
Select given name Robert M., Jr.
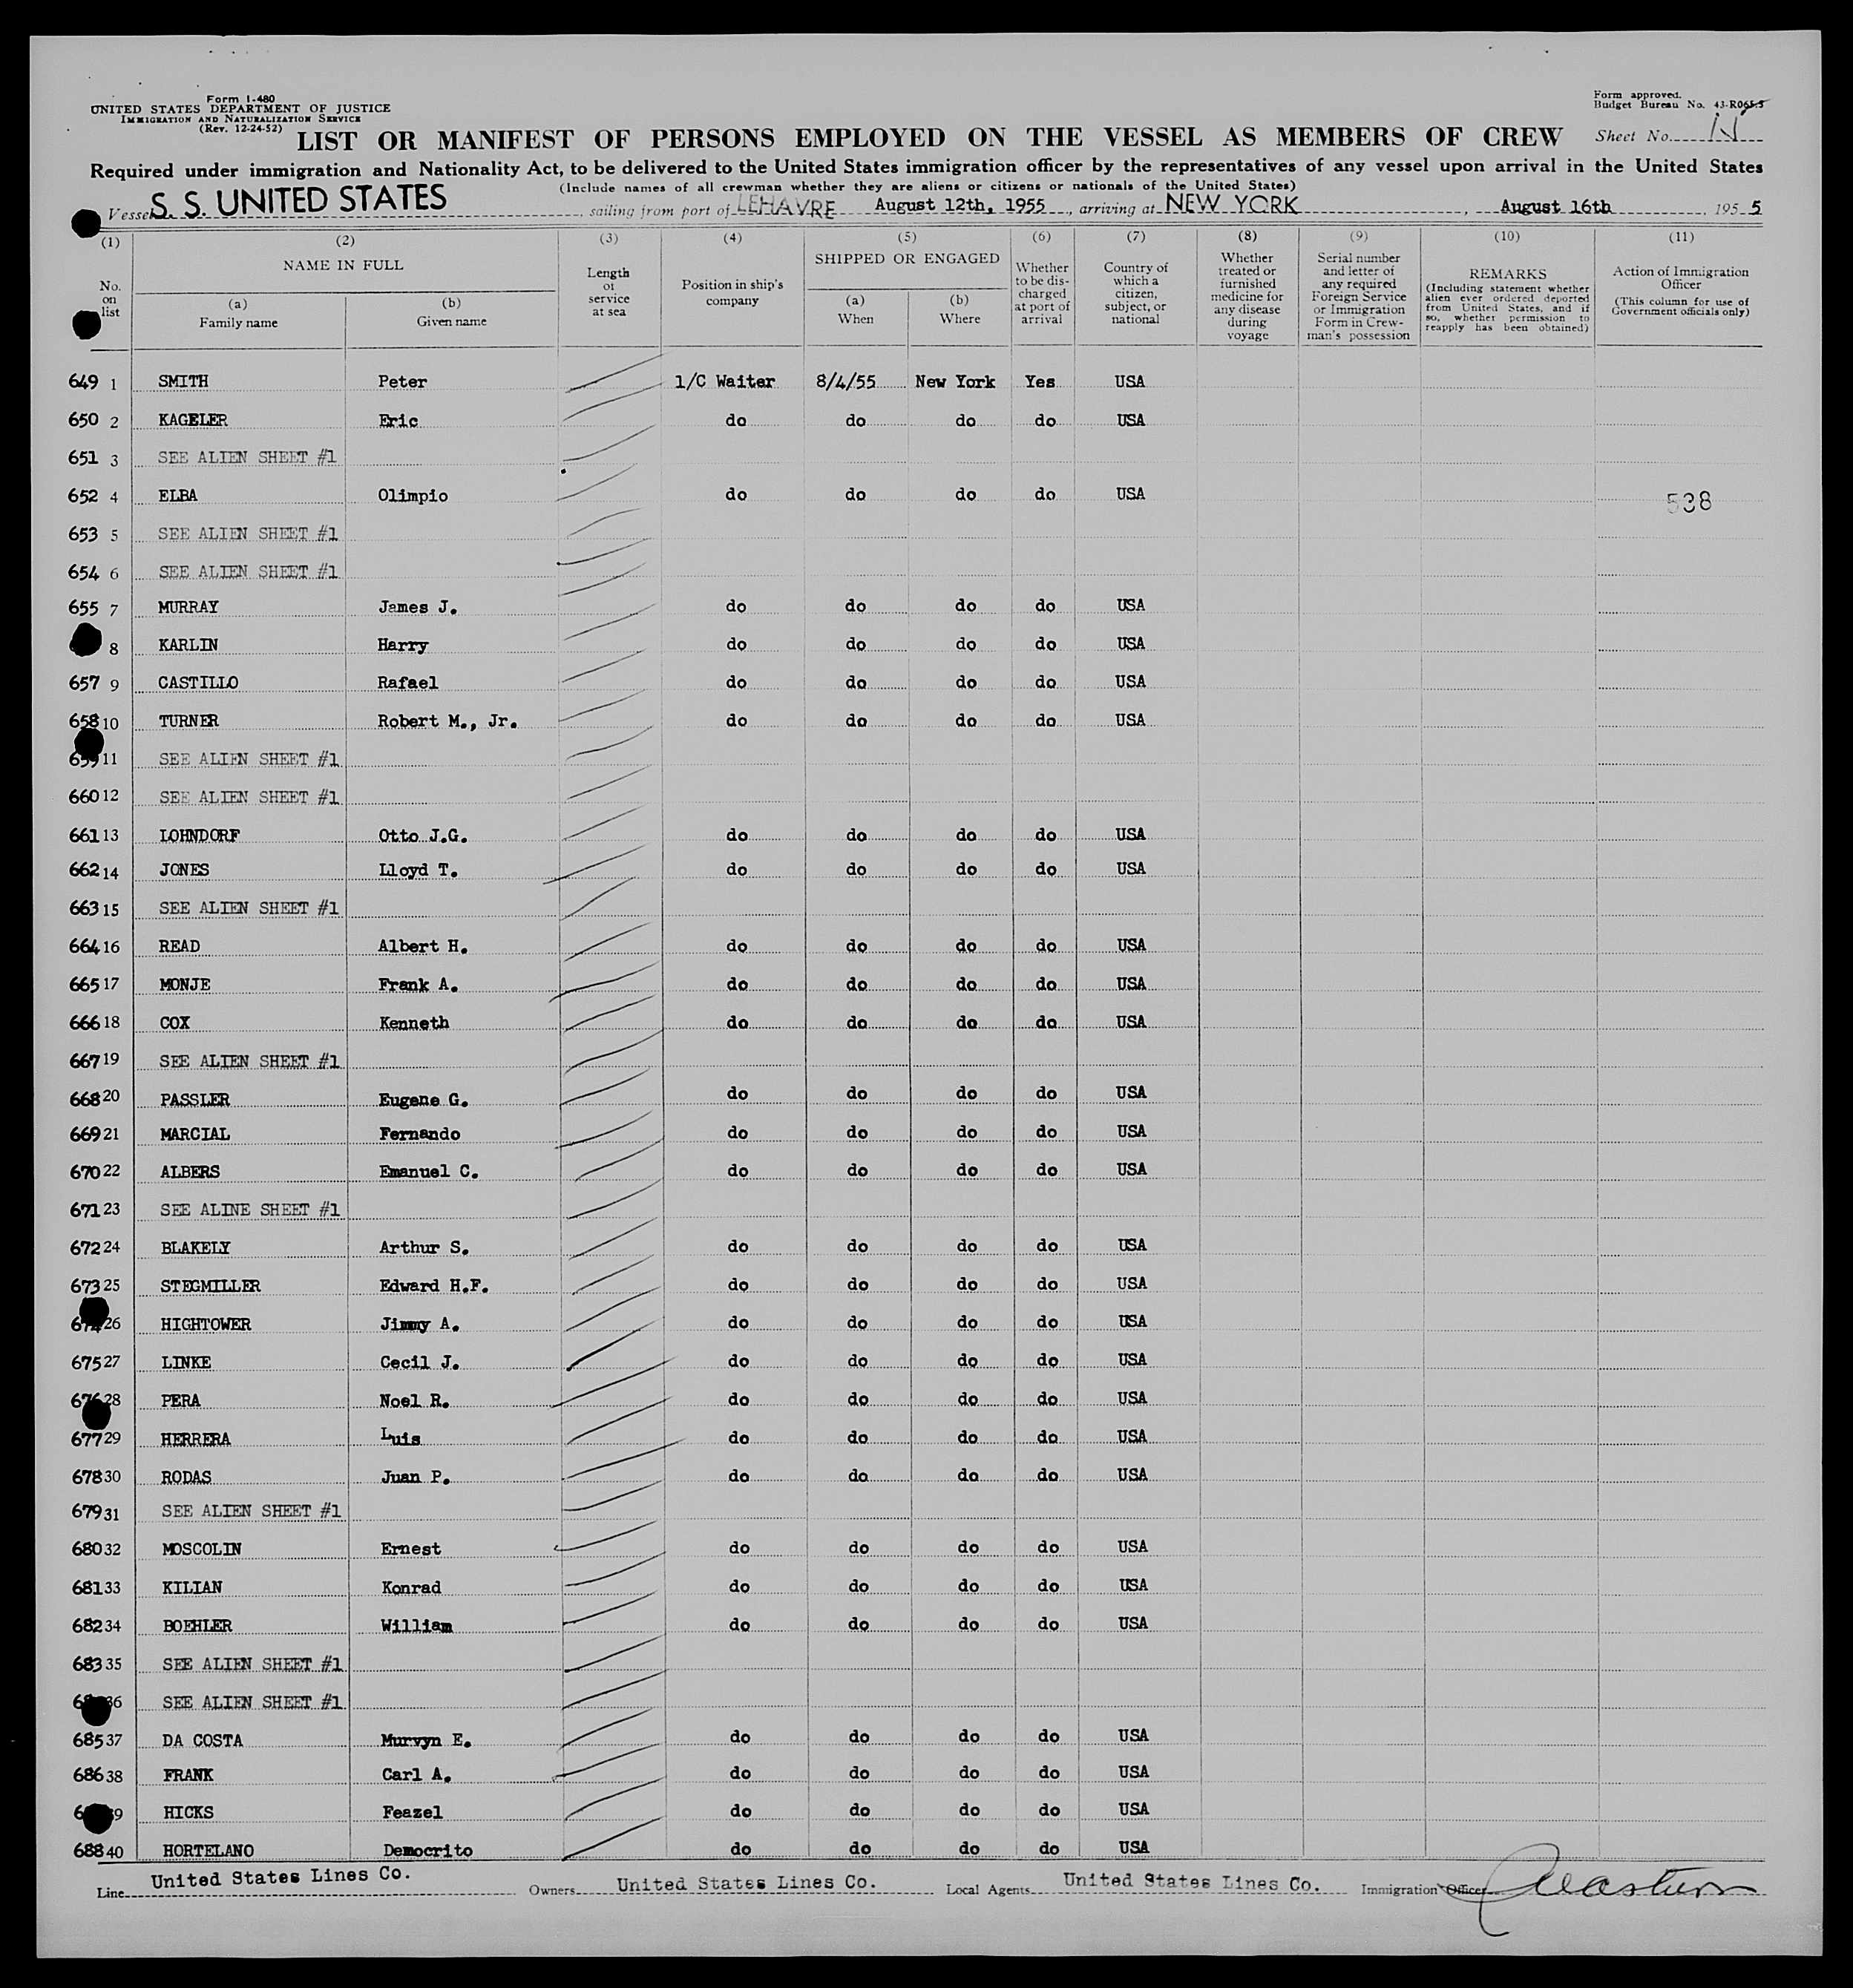coord(447,721)
